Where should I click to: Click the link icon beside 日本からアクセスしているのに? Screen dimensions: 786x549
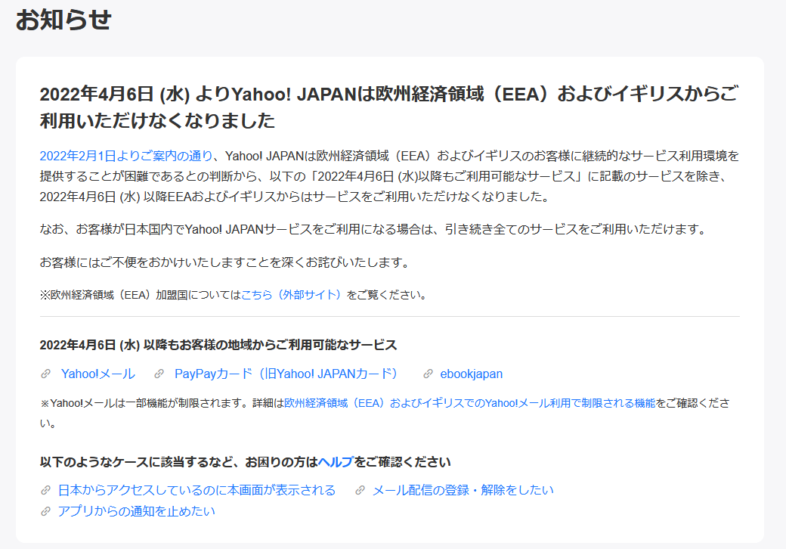(45, 490)
